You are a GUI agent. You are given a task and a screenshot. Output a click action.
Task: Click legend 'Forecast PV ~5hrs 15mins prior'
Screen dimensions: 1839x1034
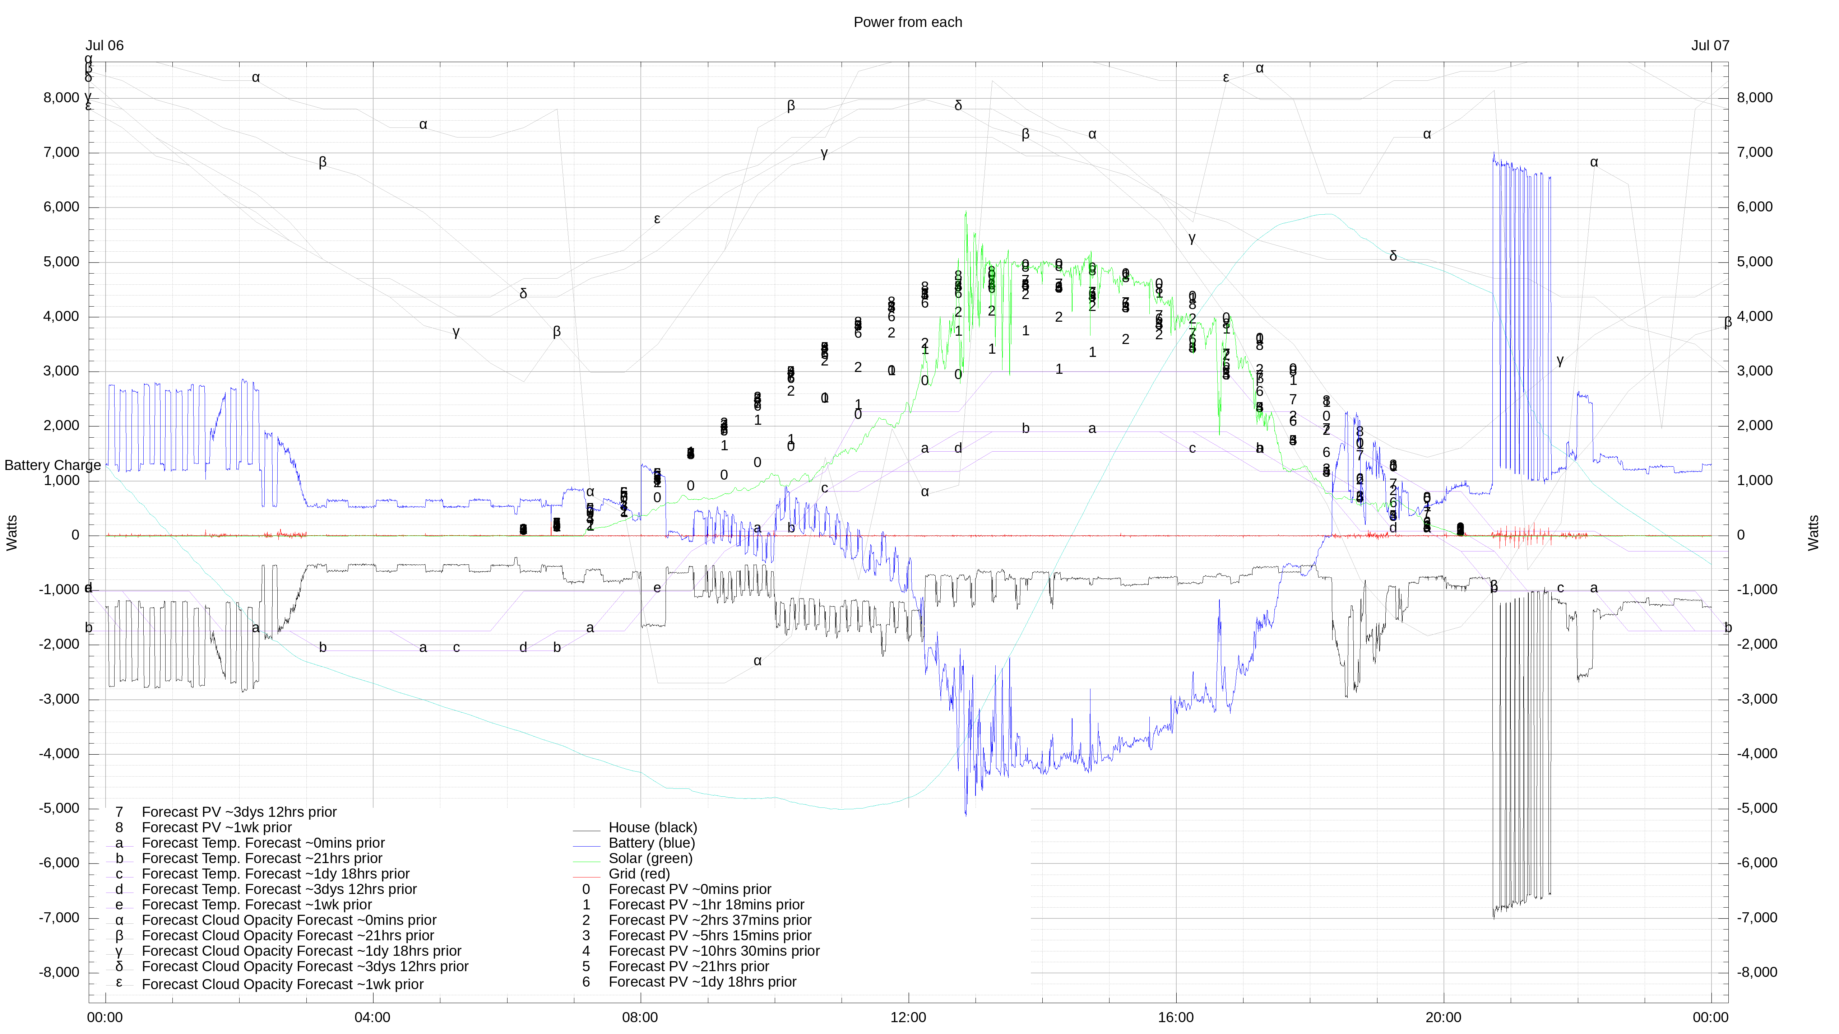[710, 936]
